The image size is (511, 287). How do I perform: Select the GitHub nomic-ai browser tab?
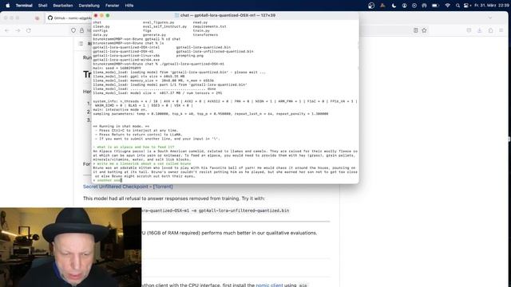point(69,18)
